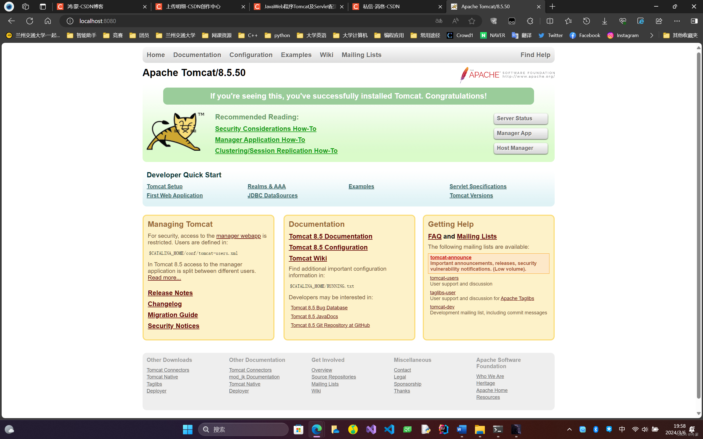Open the JDBC DataSources link
The height and width of the screenshot is (439, 703).
point(273,195)
